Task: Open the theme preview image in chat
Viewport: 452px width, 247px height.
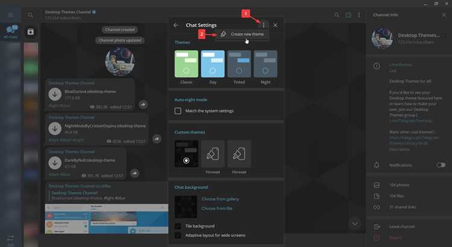Action: [x=107, y=219]
